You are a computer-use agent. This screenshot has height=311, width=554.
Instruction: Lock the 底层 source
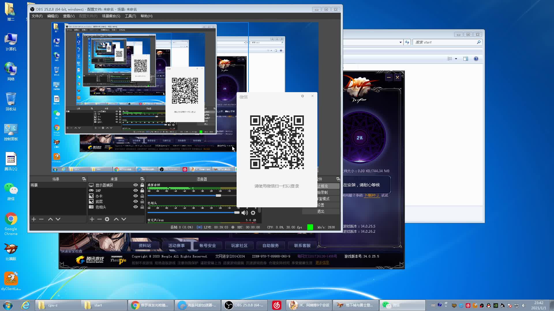coord(142,202)
